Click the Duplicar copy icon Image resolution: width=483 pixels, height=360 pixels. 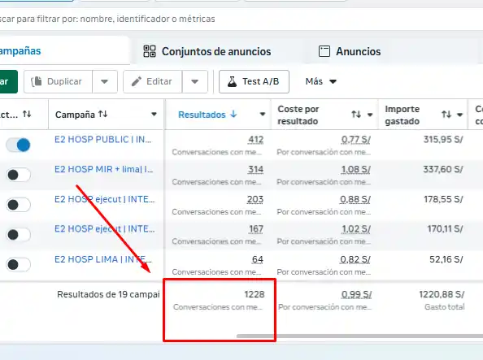tap(37, 81)
